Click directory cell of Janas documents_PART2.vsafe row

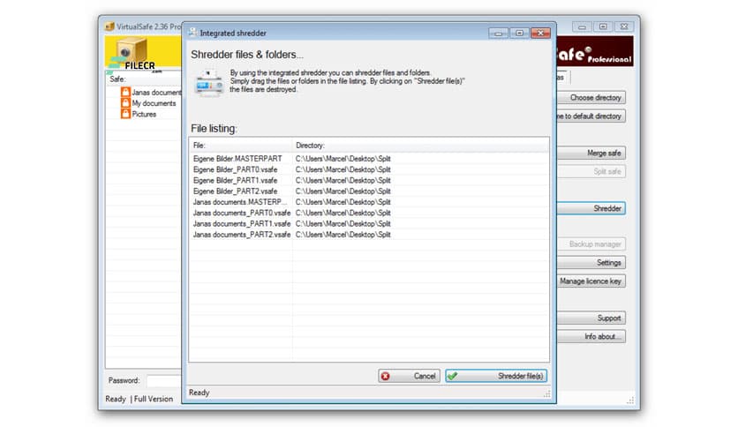click(343, 235)
